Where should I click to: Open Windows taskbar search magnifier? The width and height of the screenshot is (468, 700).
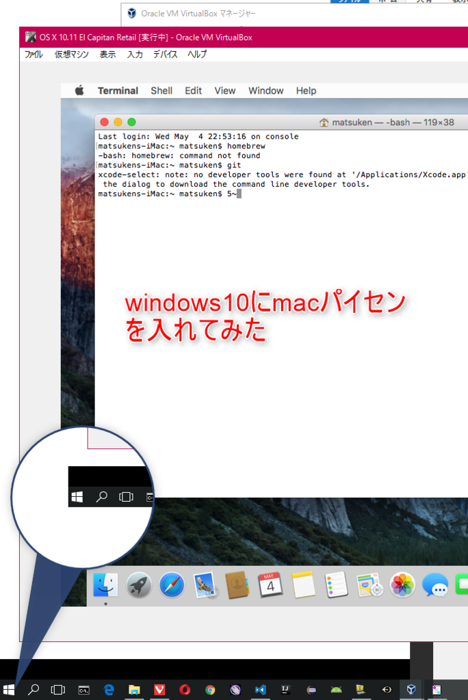pyautogui.click(x=34, y=690)
